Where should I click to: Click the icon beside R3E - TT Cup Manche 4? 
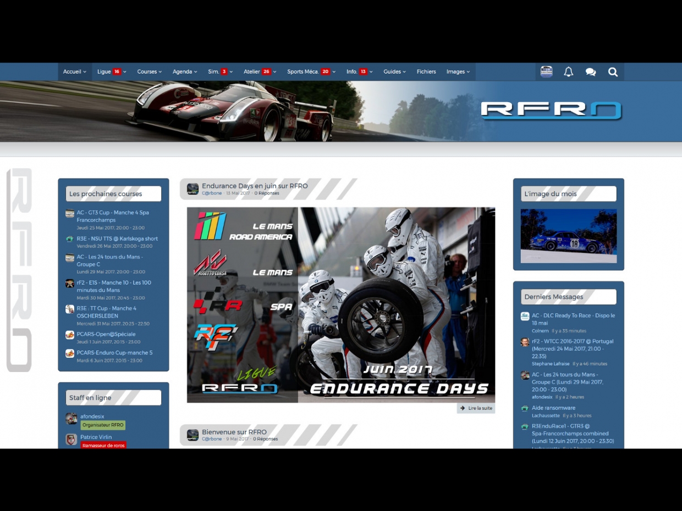(x=70, y=309)
